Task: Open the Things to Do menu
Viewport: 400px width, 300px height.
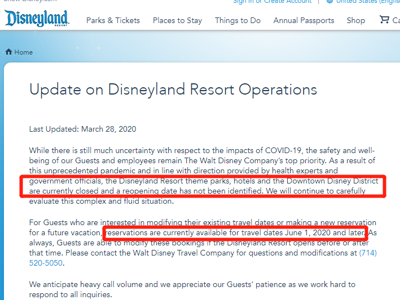Action: (x=238, y=20)
